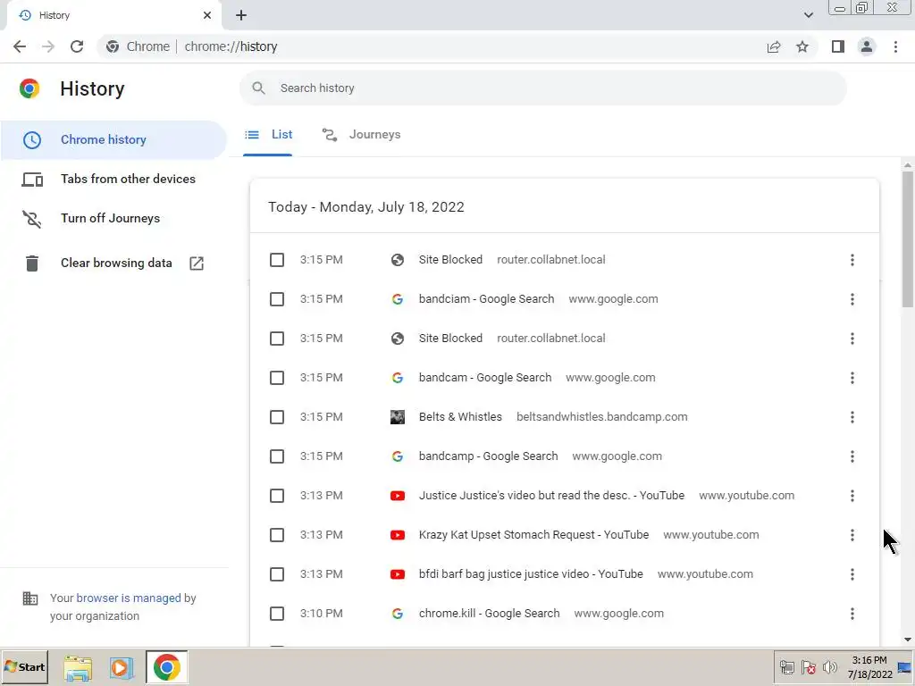Viewport: 915px width, 686px height.
Task: Check the bfdi barf bag entry
Action: 277,574
